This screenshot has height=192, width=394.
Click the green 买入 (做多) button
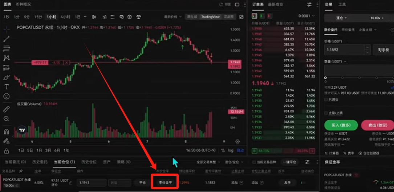pyautogui.click(x=341, y=125)
